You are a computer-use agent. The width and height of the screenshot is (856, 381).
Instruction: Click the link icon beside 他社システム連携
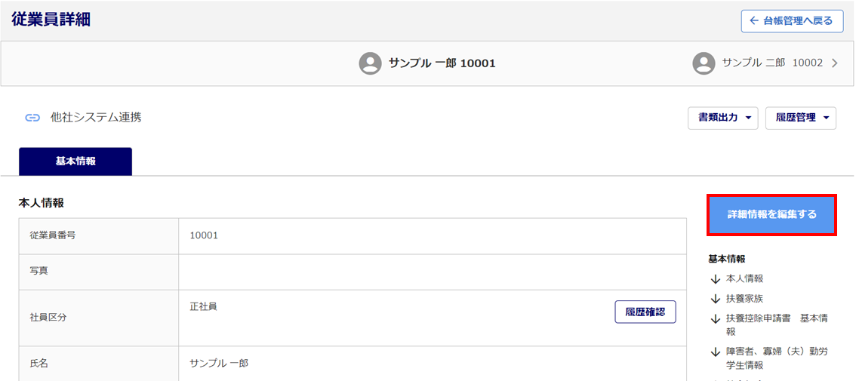32,118
